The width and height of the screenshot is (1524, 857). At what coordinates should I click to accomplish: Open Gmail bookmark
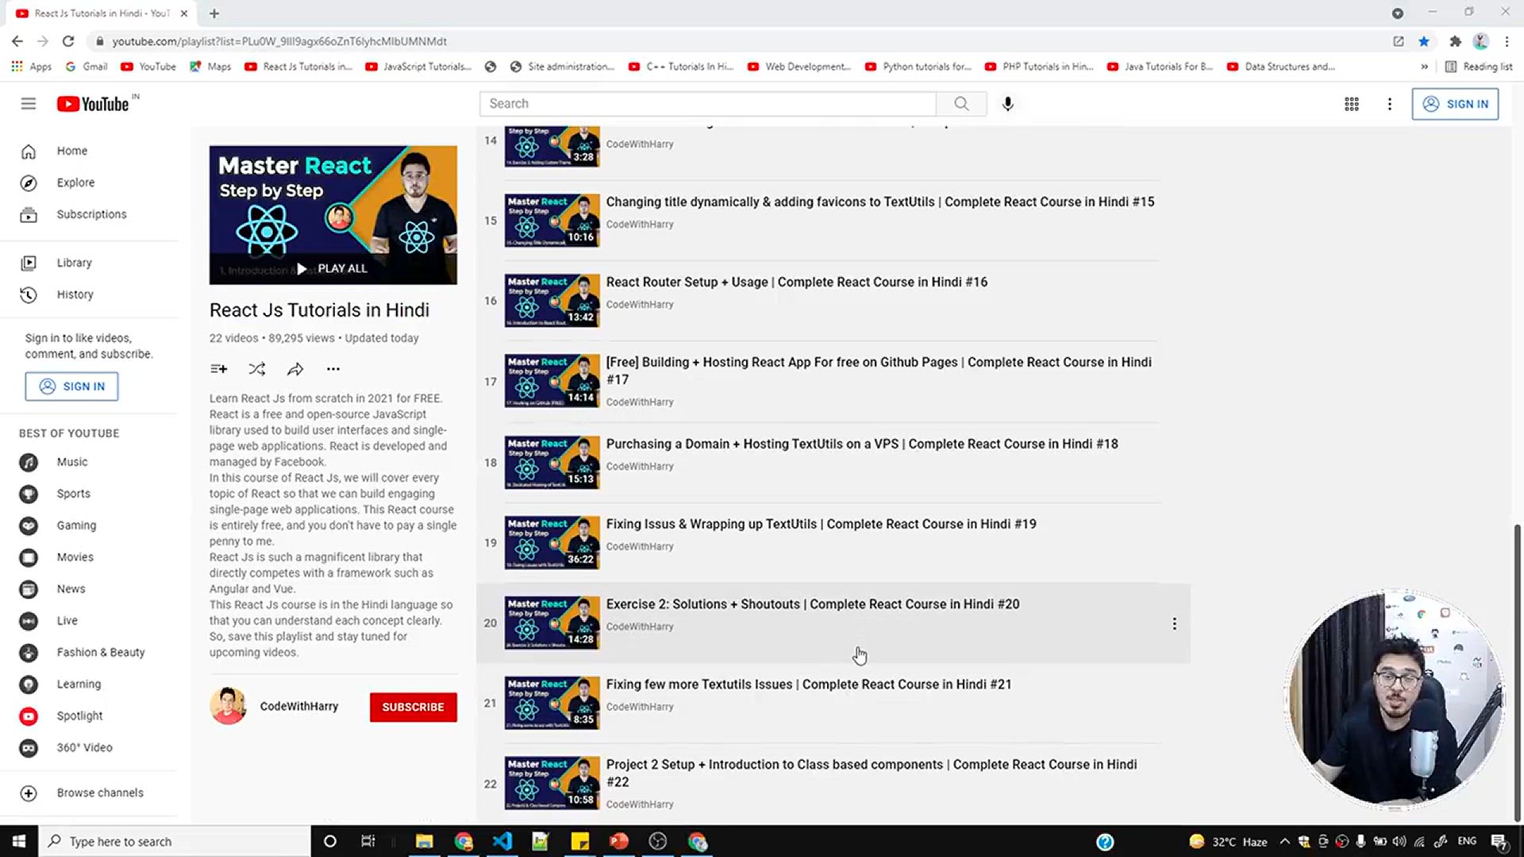point(87,67)
